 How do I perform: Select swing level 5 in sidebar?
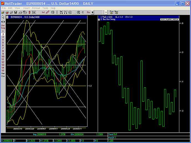click(x=3, y=43)
